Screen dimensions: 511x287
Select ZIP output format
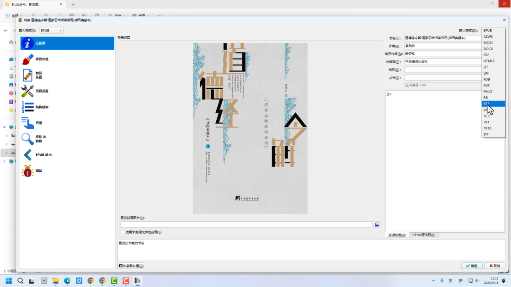point(493,134)
